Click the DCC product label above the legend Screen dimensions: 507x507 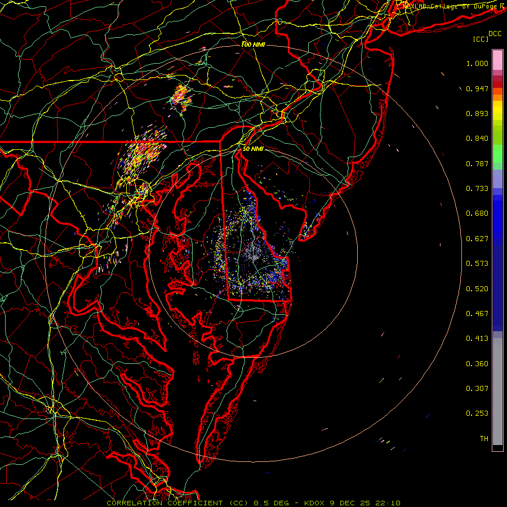coord(495,34)
